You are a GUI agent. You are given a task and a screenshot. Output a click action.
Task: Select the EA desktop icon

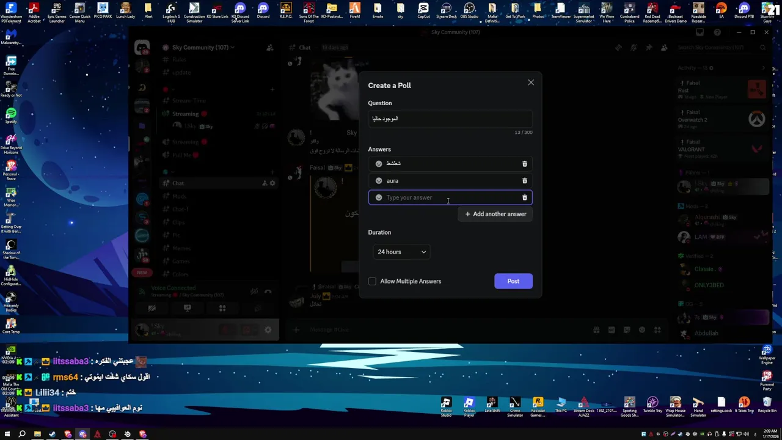721,11
